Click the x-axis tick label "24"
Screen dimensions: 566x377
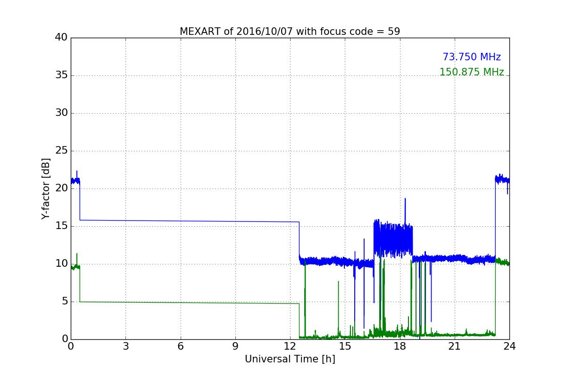(x=509, y=346)
